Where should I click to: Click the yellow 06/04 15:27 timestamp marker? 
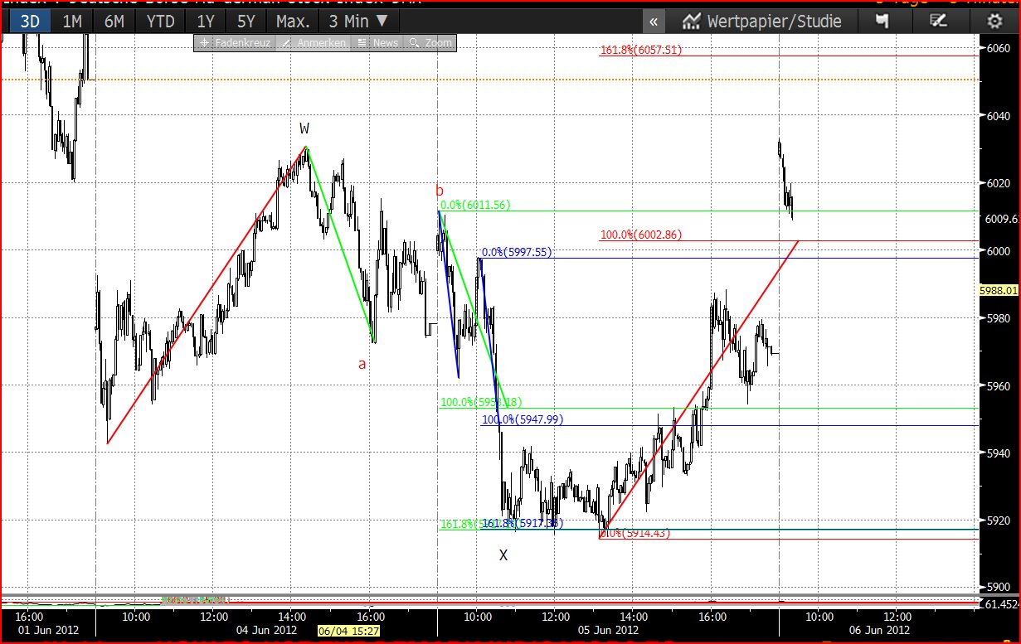tap(349, 631)
